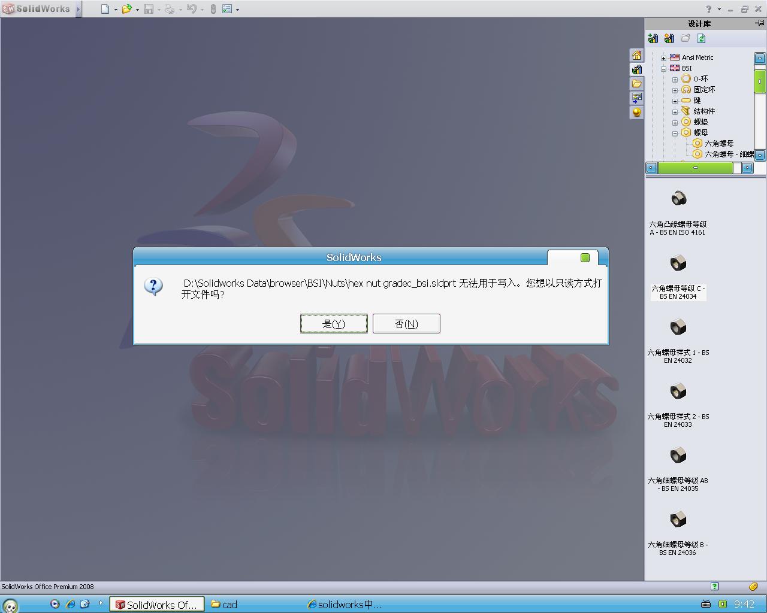Screen dimensions: 767x613
Task: Switch to the Design Library tab
Action: [636, 69]
